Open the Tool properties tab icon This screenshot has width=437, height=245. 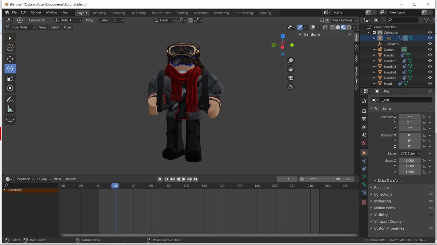[364, 101]
